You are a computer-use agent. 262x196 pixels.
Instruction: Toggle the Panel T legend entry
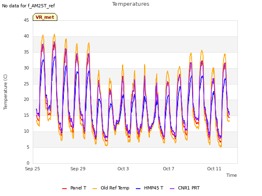click(x=74, y=188)
